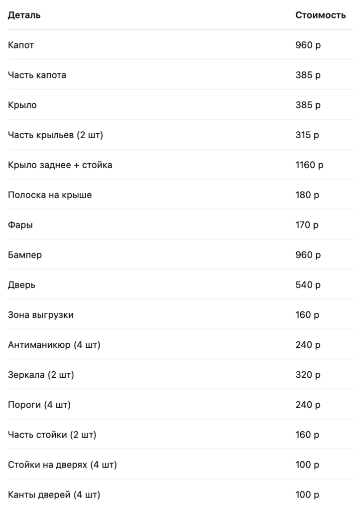
Task: Click the Антиманикюр (4 шт) row label
Action: [x=54, y=345]
